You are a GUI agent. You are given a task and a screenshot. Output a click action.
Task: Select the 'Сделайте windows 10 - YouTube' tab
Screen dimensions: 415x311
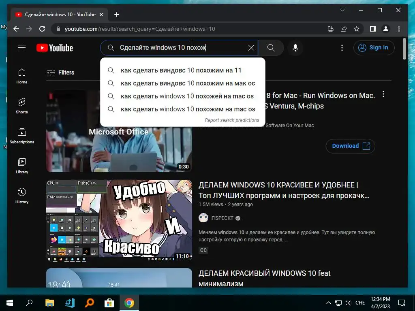click(59, 15)
